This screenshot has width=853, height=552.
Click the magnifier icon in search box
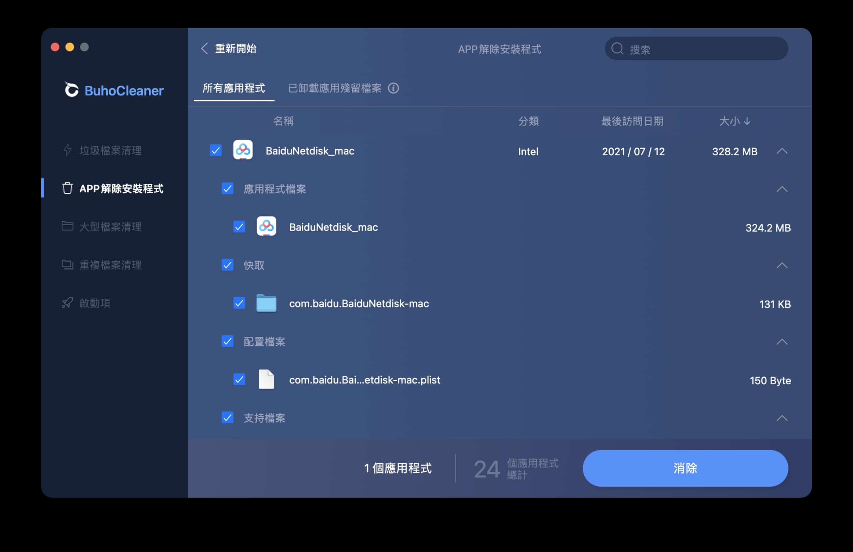[617, 48]
